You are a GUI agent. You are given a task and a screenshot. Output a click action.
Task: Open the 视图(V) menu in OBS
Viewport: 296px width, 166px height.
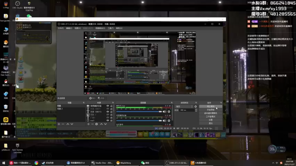tap(78, 28)
